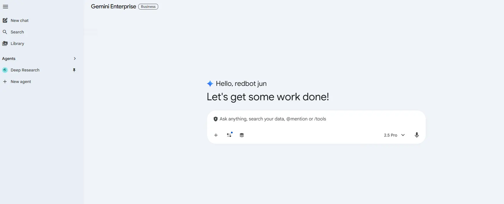Open the data sources stack icon
The width and height of the screenshot is (504, 204).
click(242, 135)
